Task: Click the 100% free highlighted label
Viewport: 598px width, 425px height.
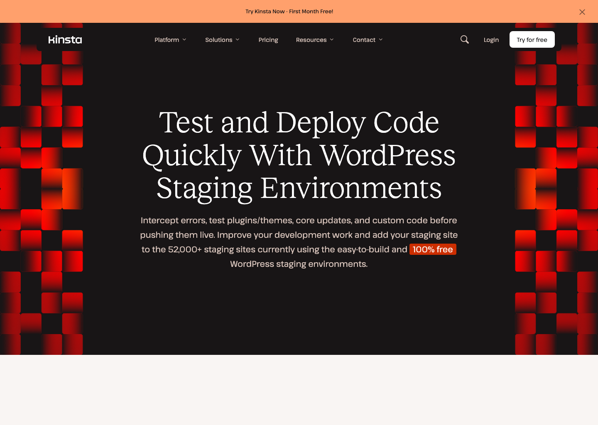Action: [x=433, y=249]
